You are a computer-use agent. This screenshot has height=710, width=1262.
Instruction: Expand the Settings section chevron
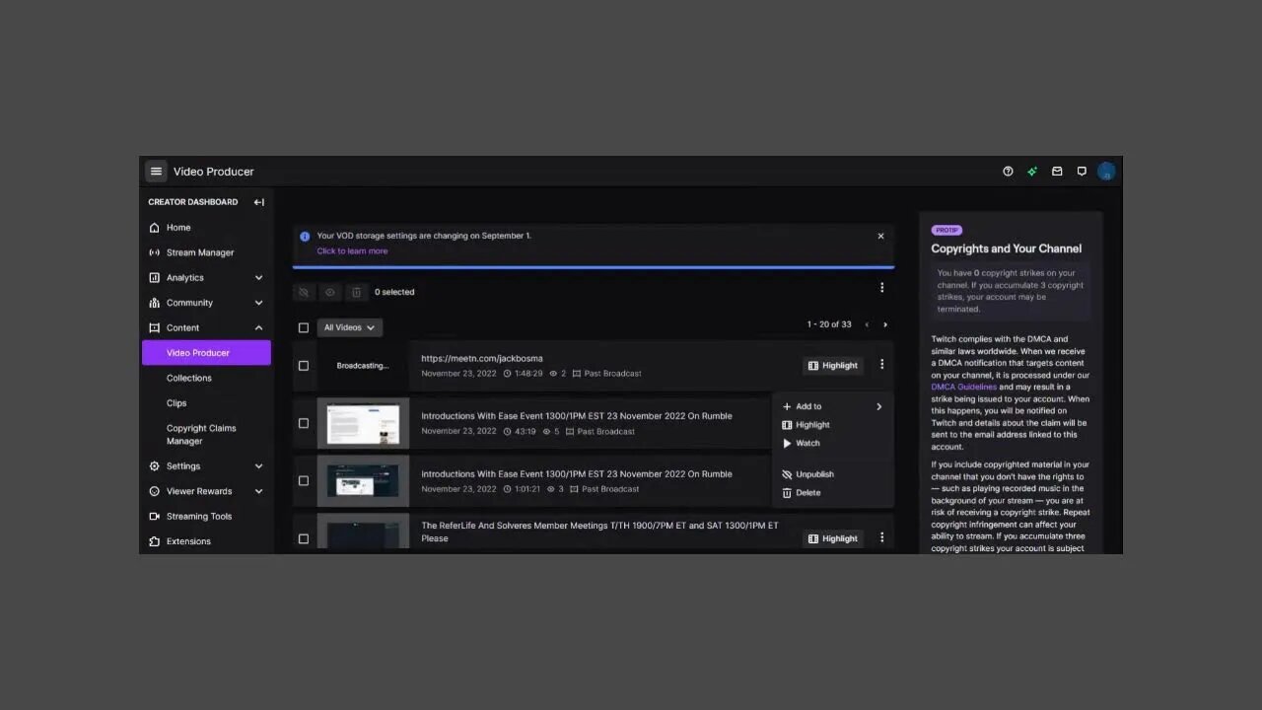(259, 466)
